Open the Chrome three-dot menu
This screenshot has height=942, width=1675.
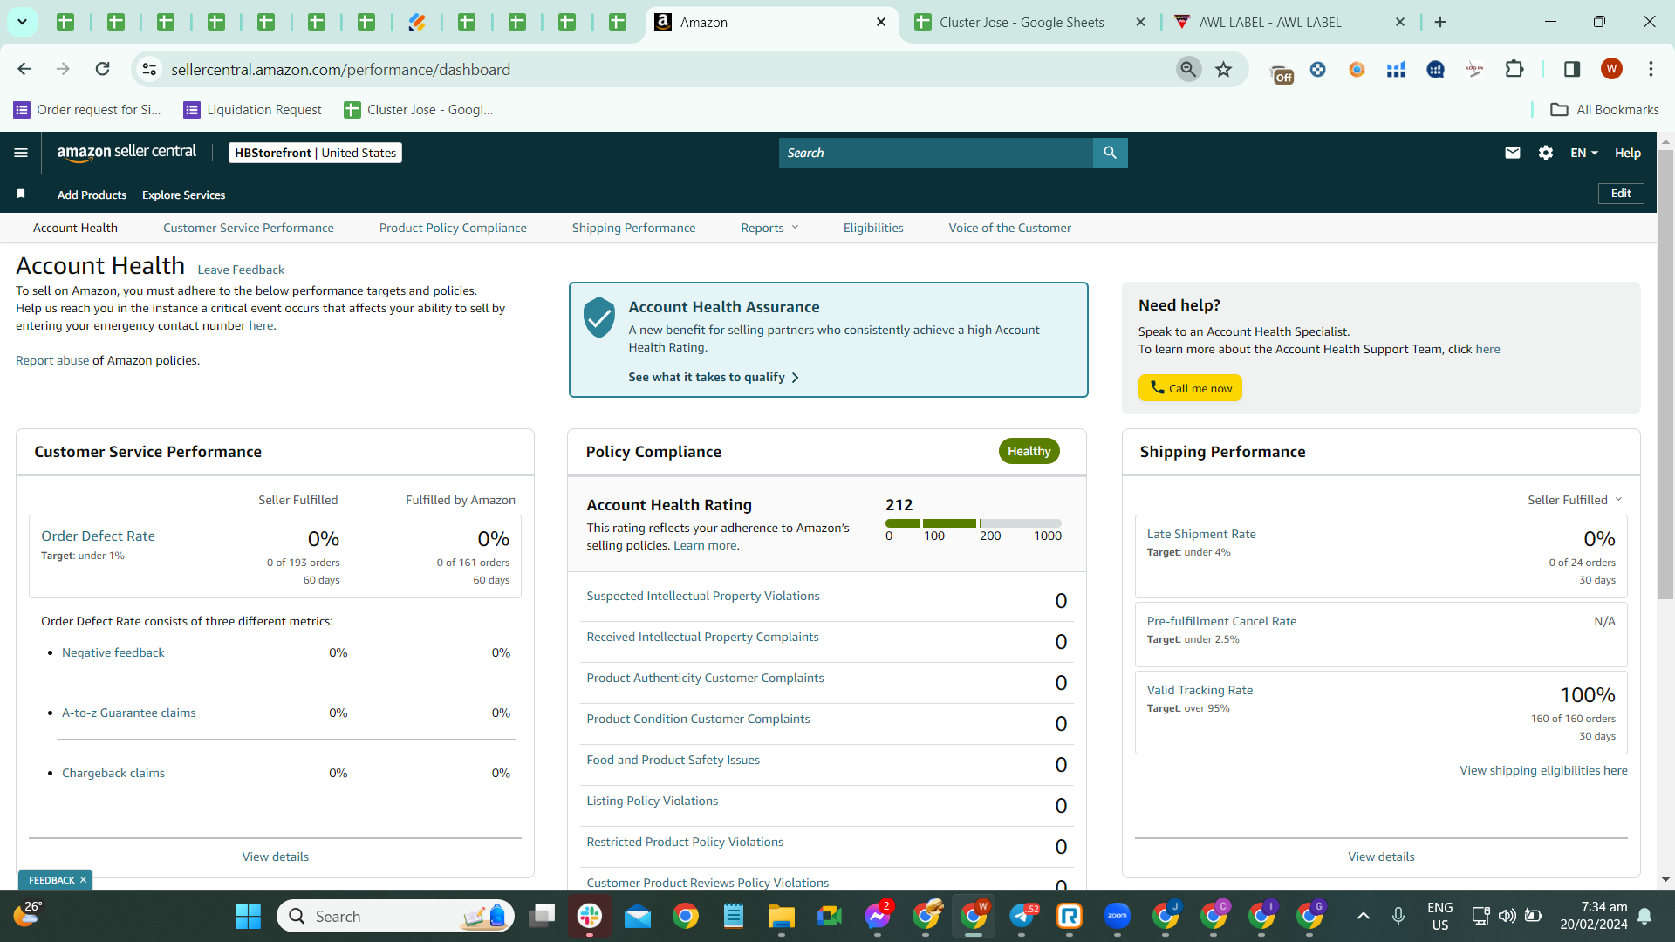pos(1651,69)
